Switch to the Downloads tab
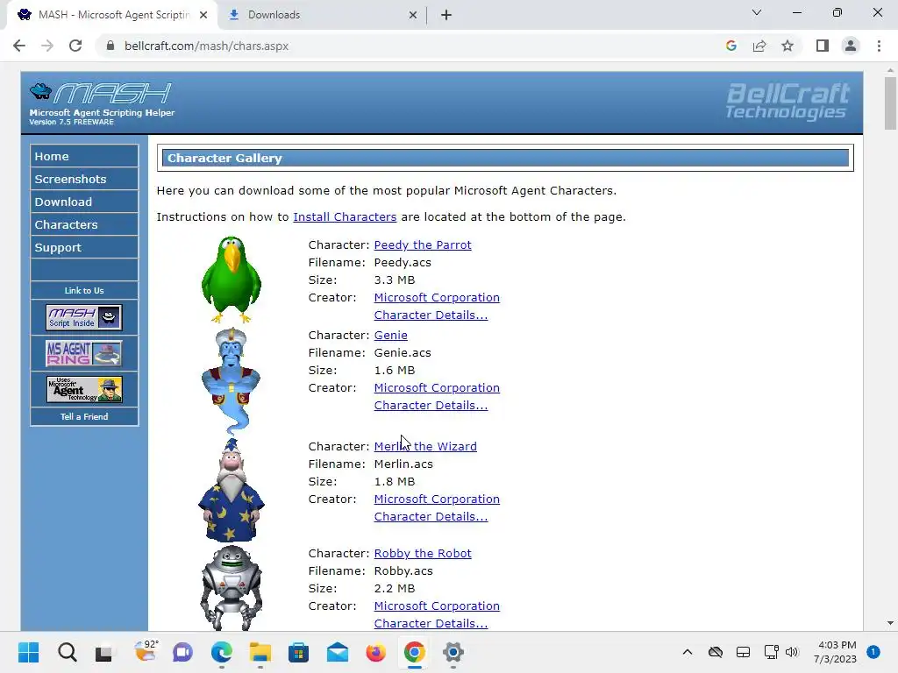The width and height of the screenshot is (898, 673). click(323, 15)
